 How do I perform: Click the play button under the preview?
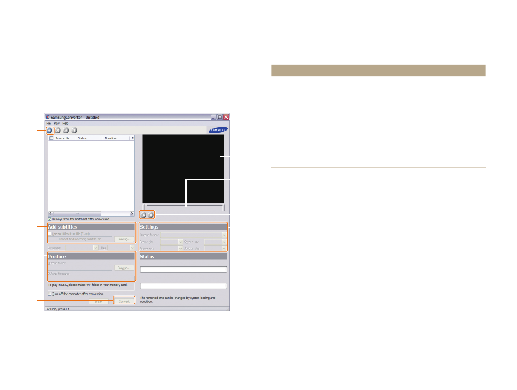coord(144,215)
